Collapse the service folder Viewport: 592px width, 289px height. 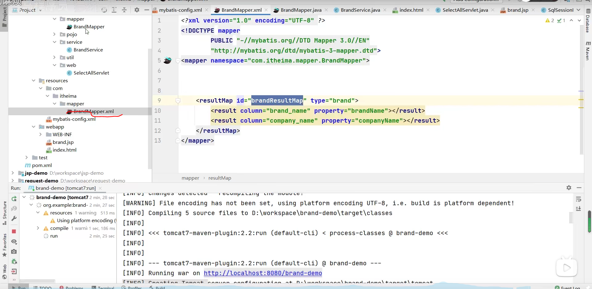pyautogui.click(x=55, y=42)
